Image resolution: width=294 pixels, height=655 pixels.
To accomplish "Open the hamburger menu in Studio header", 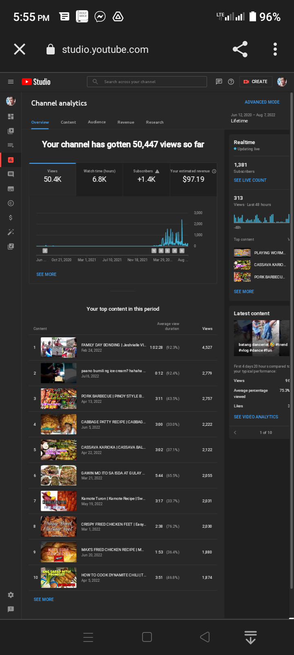I will pyautogui.click(x=11, y=81).
